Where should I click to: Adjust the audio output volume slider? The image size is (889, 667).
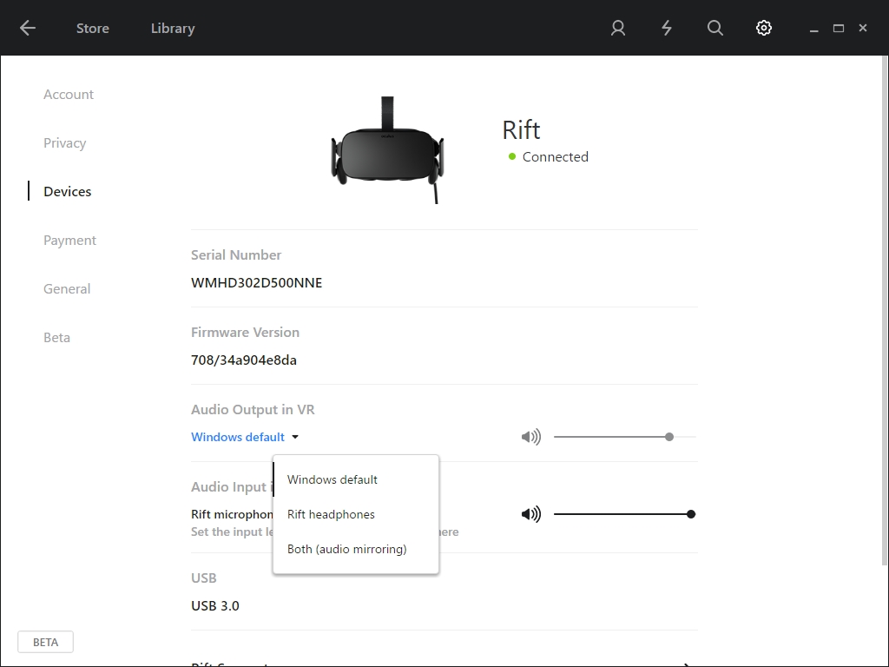click(x=625, y=437)
